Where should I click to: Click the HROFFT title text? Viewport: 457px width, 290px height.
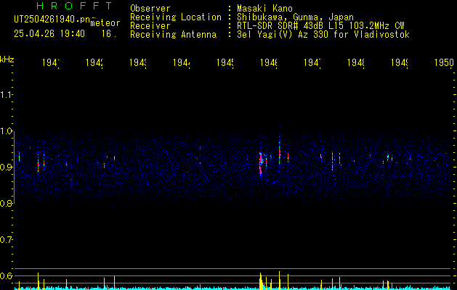coord(74,6)
